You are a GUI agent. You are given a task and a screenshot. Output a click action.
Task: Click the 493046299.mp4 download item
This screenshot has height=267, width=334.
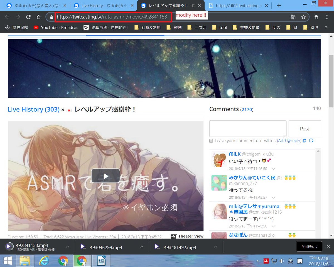click(106, 247)
